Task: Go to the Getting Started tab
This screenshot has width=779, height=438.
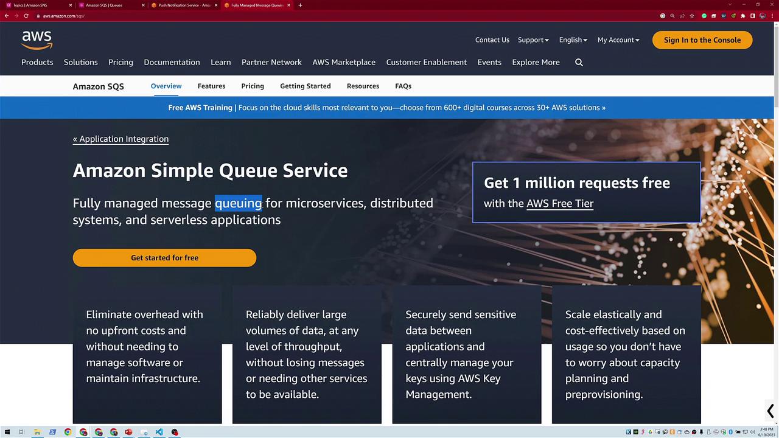Action: (x=306, y=86)
